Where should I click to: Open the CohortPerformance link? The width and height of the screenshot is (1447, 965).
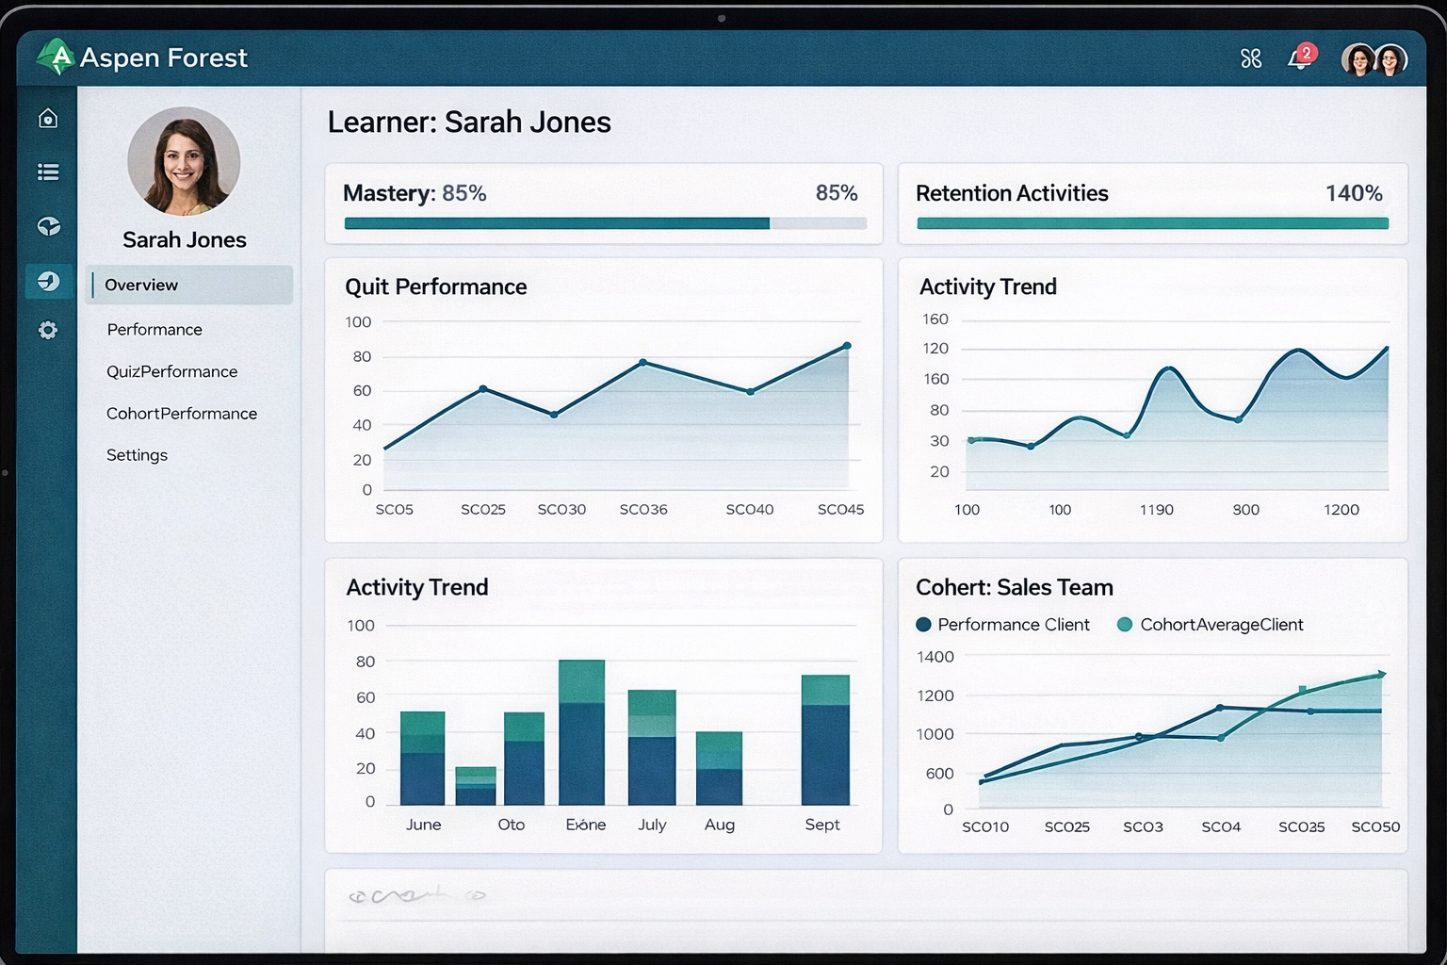point(181,413)
